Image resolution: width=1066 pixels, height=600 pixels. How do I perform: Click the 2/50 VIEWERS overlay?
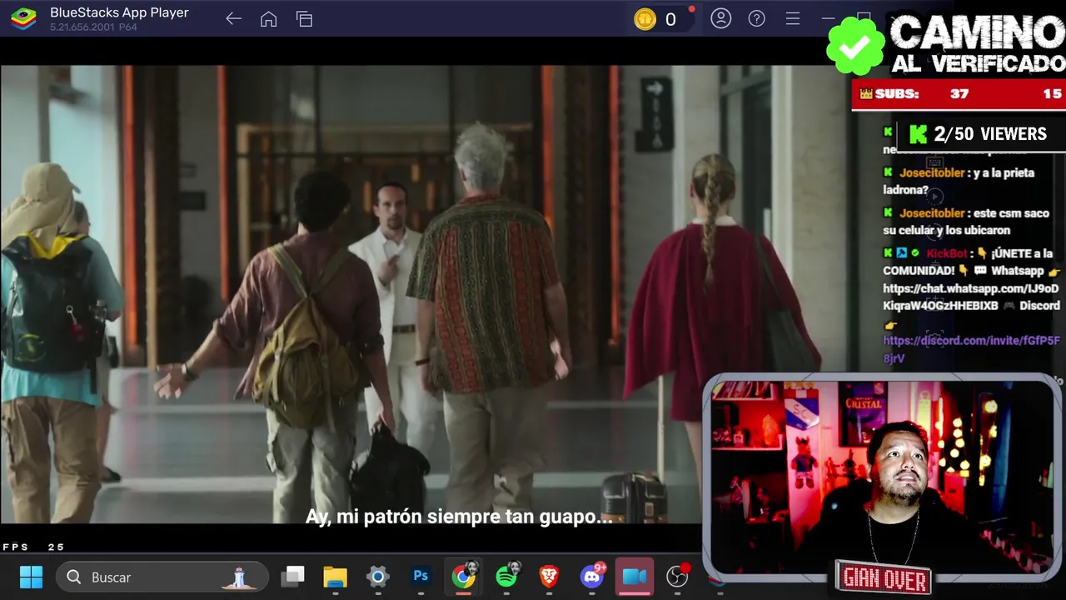click(x=979, y=134)
